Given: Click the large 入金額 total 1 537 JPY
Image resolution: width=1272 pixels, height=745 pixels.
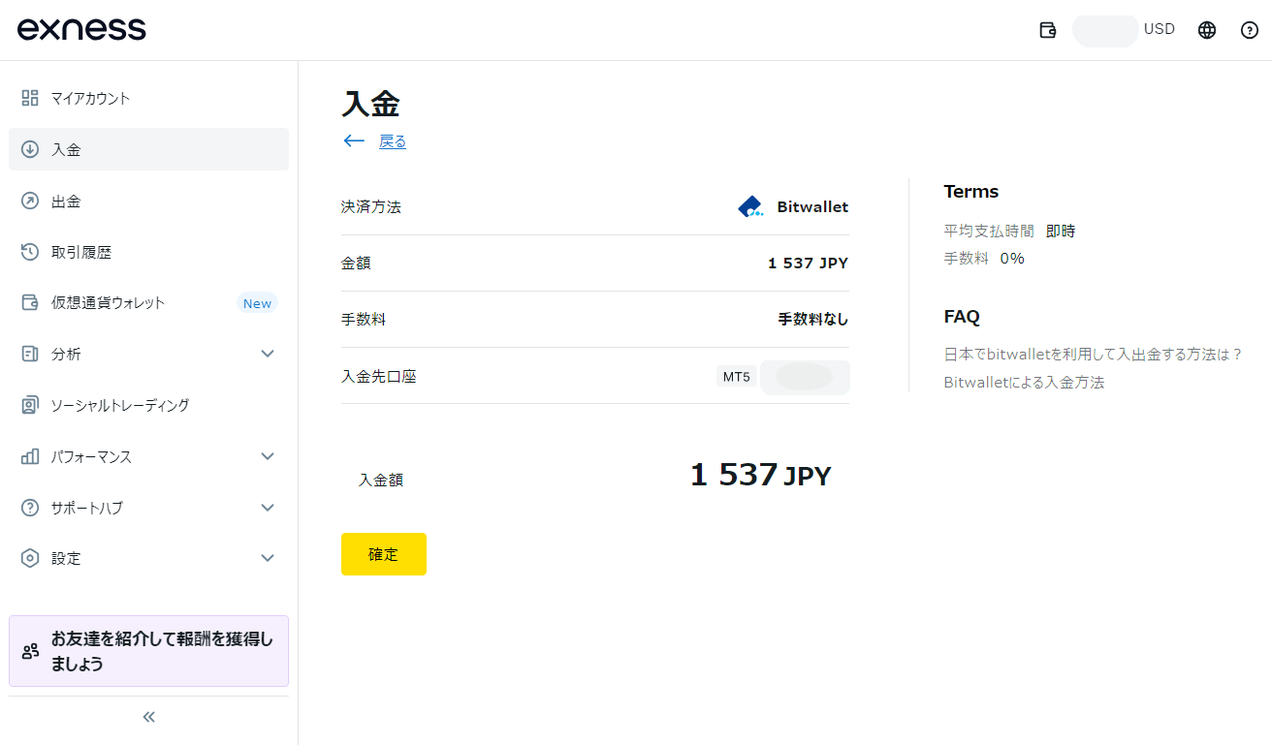Looking at the screenshot, I should pyautogui.click(x=761, y=476).
